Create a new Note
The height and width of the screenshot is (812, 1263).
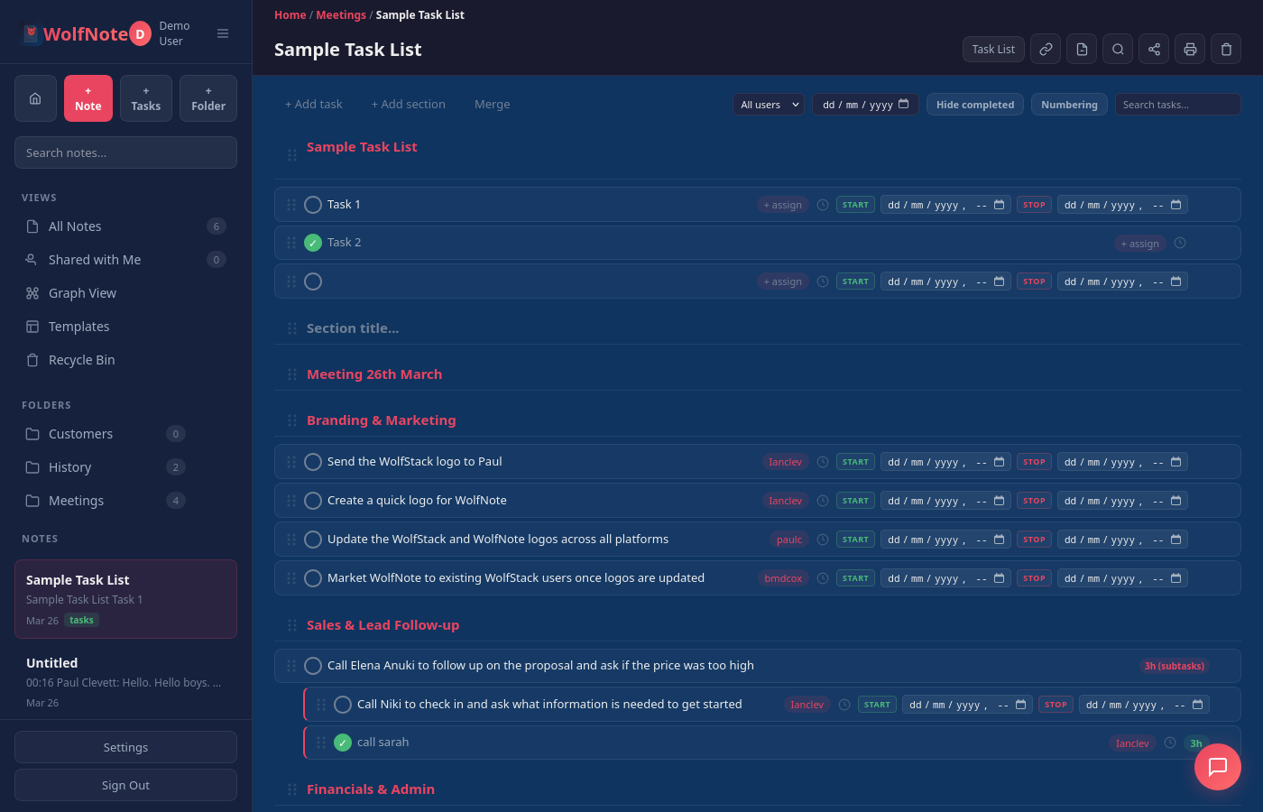point(88,98)
